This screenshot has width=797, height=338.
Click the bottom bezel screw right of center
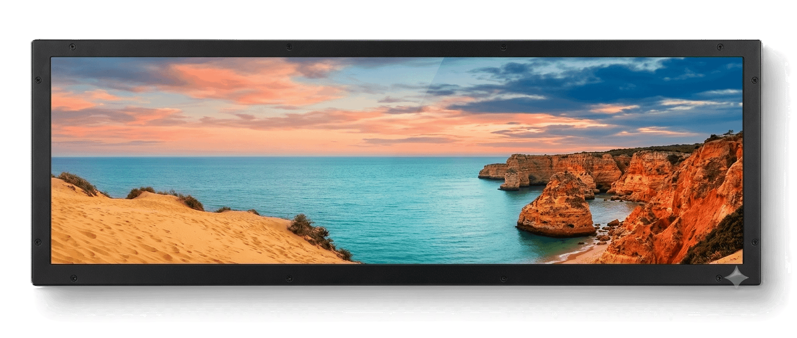(x=503, y=278)
